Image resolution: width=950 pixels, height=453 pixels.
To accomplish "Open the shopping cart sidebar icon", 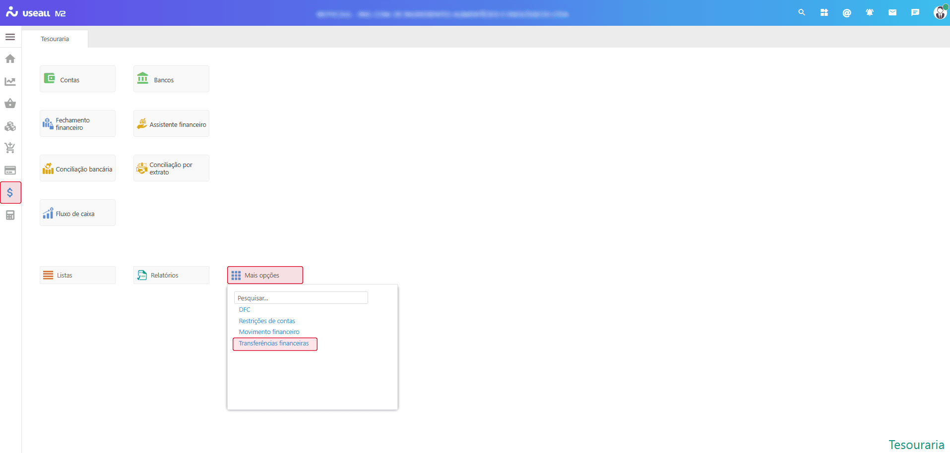I will click(x=10, y=148).
